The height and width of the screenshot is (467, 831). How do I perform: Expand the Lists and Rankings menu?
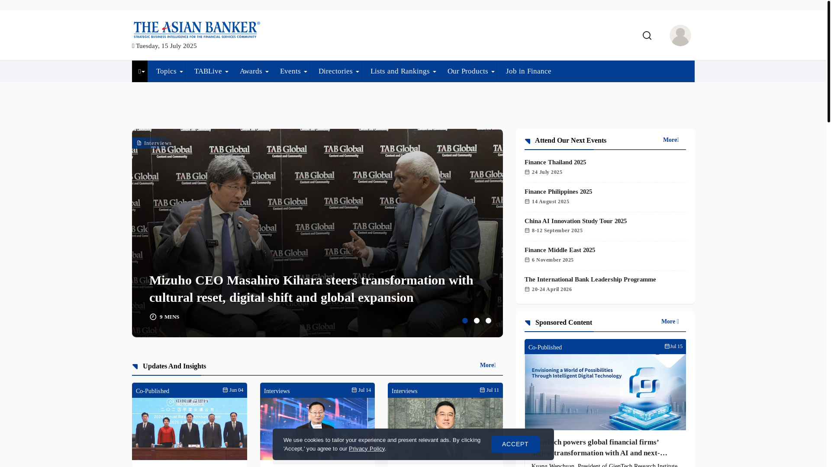click(x=403, y=71)
